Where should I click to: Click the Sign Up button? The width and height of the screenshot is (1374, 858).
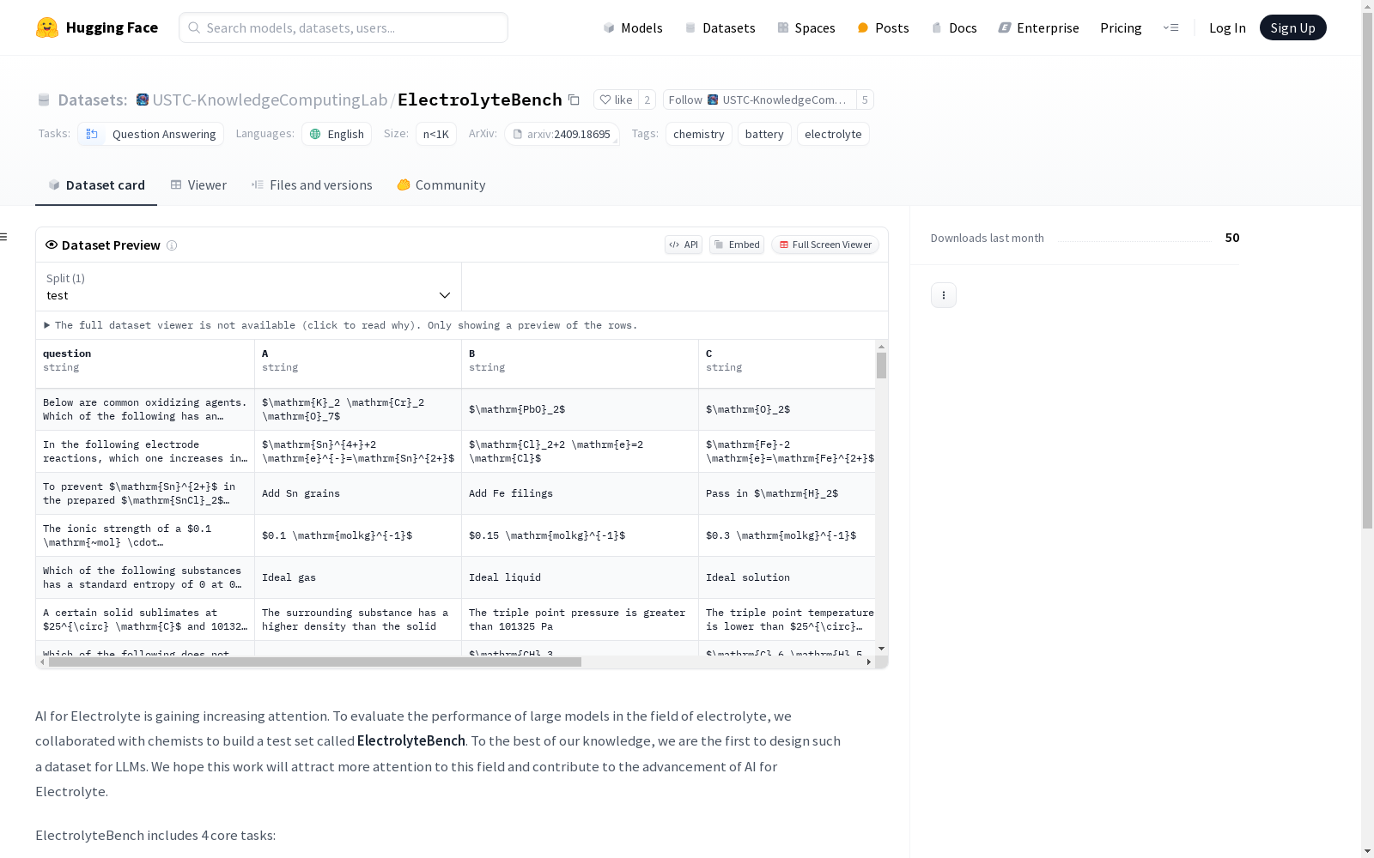pyautogui.click(x=1292, y=27)
